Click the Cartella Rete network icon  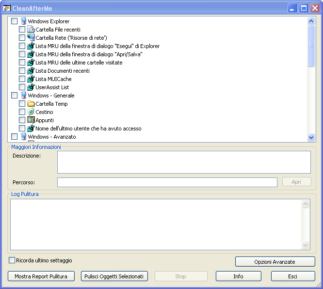31,37
